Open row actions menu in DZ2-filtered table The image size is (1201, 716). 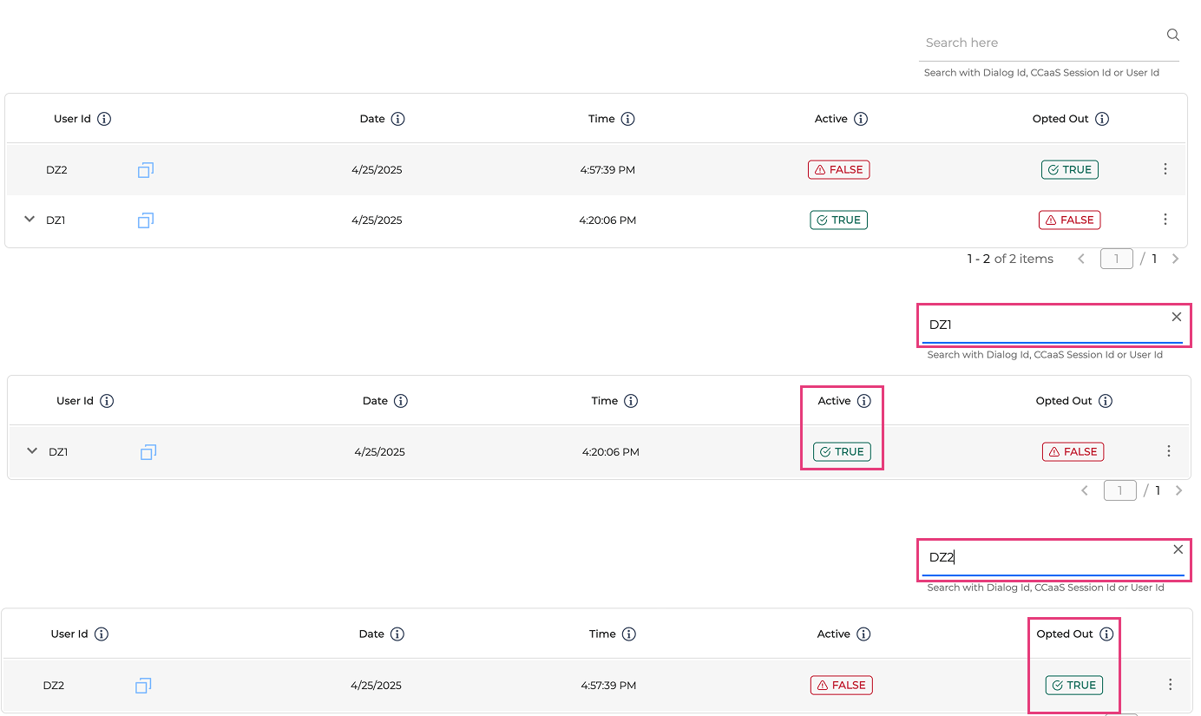1170,685
